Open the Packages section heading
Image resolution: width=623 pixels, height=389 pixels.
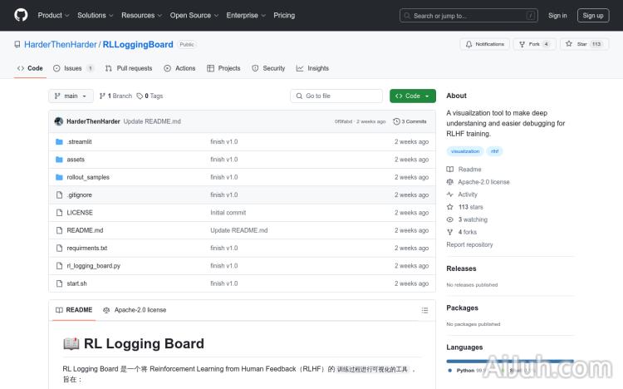pyautogui.click(x=462, y=308)
